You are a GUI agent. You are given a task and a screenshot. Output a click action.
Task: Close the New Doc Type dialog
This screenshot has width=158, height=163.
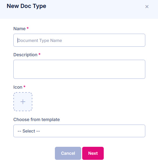pos(147,7)
